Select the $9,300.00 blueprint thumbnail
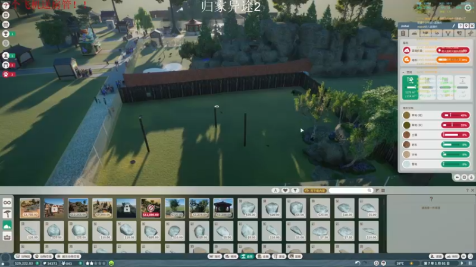Viewport: 476px width, 267px height. (102, 208)
